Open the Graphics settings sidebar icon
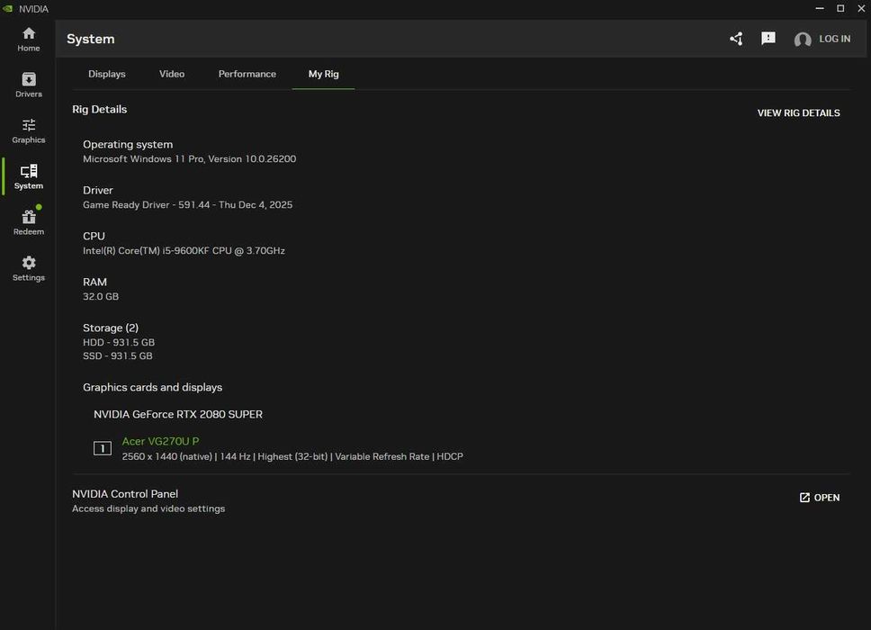871x630 pixels. click(x=28, y=130)
